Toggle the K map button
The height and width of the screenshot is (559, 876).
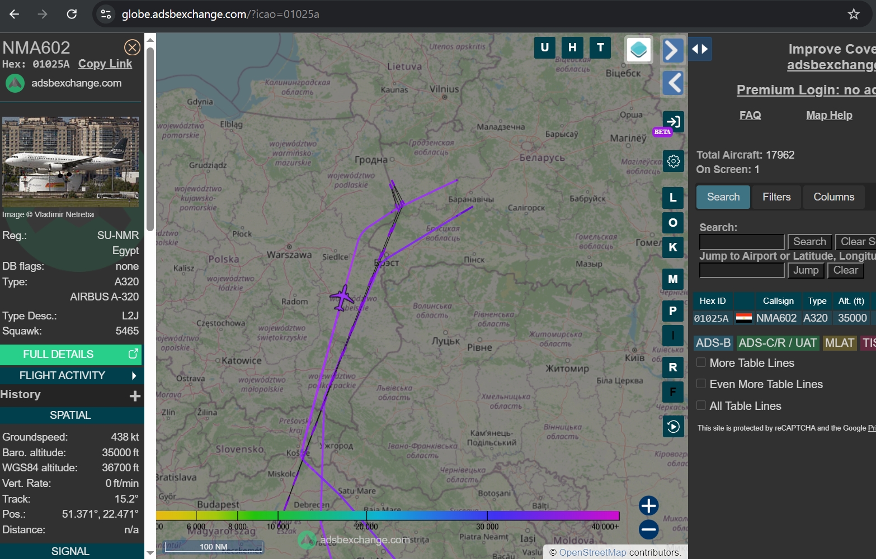tap(673, 247)
